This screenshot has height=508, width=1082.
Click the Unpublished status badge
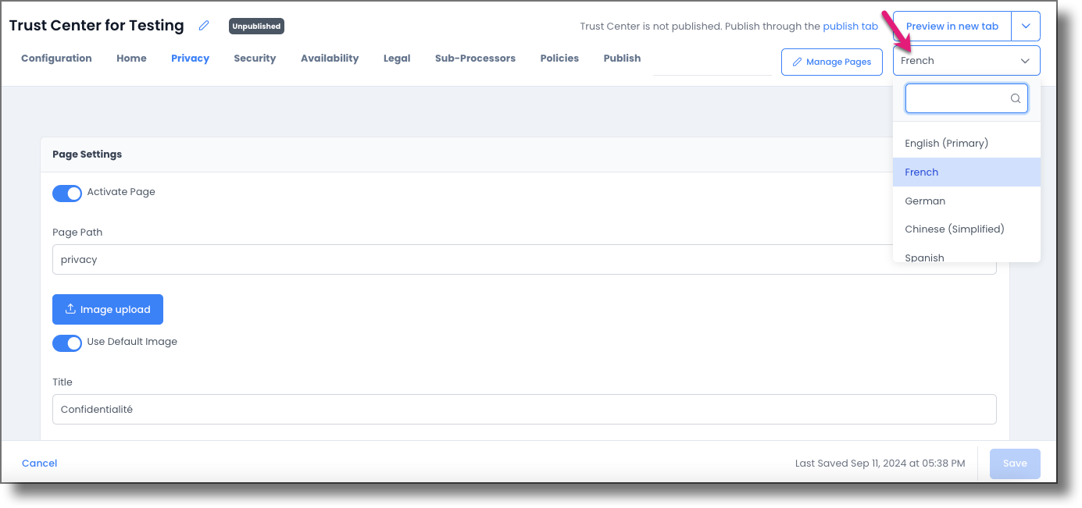(x=255, y=26)
